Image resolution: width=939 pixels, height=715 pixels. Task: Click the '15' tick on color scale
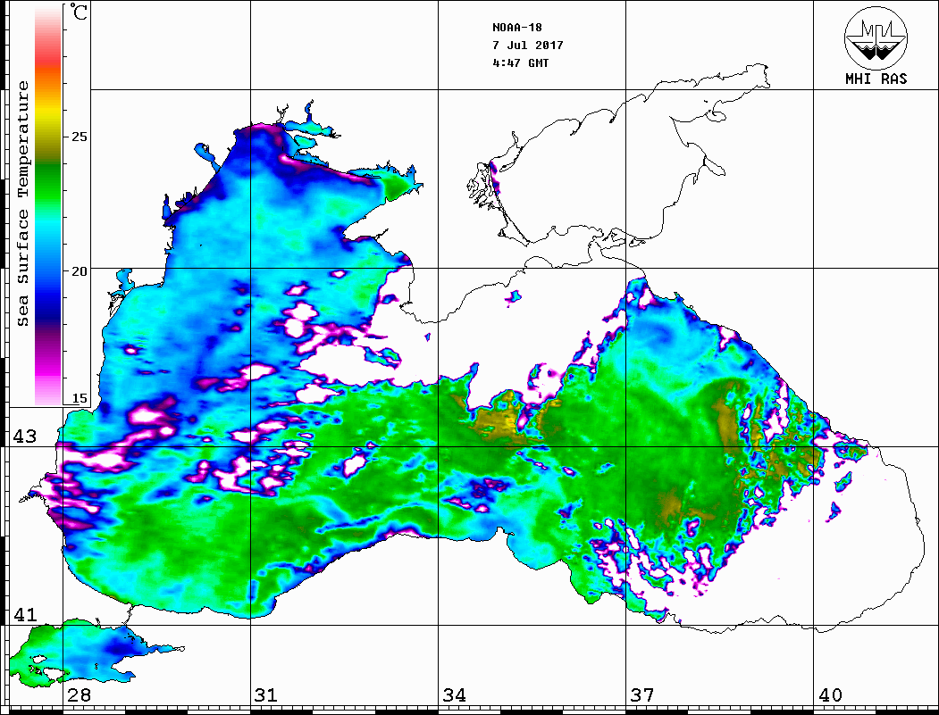[79, 398]
